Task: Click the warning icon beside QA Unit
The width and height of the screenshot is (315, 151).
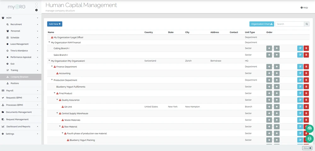Action: pos(63,107)
